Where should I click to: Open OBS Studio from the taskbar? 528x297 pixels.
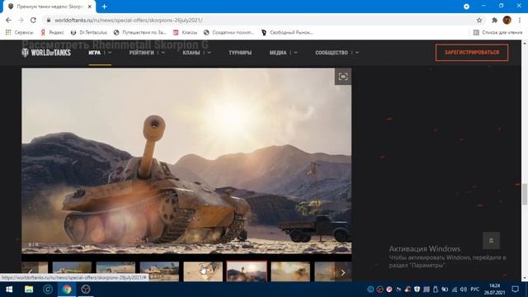(86, 290)
